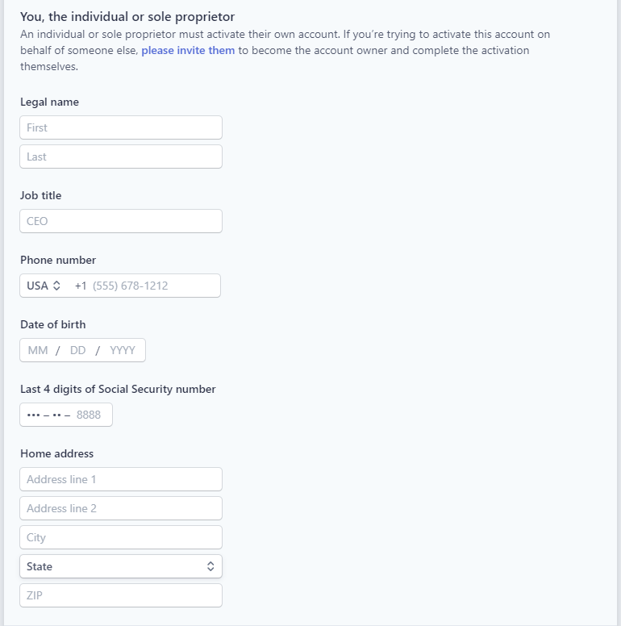Click the Last name input box
This screenshot has height=626, width=621.
pos(121,156)
